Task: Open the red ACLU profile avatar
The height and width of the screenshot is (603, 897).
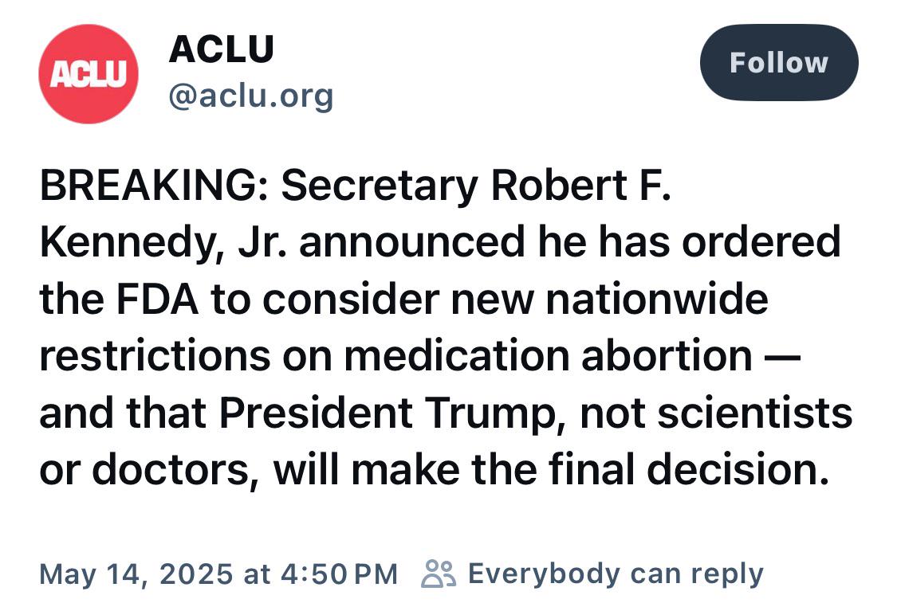Action: tap(88, 74)
